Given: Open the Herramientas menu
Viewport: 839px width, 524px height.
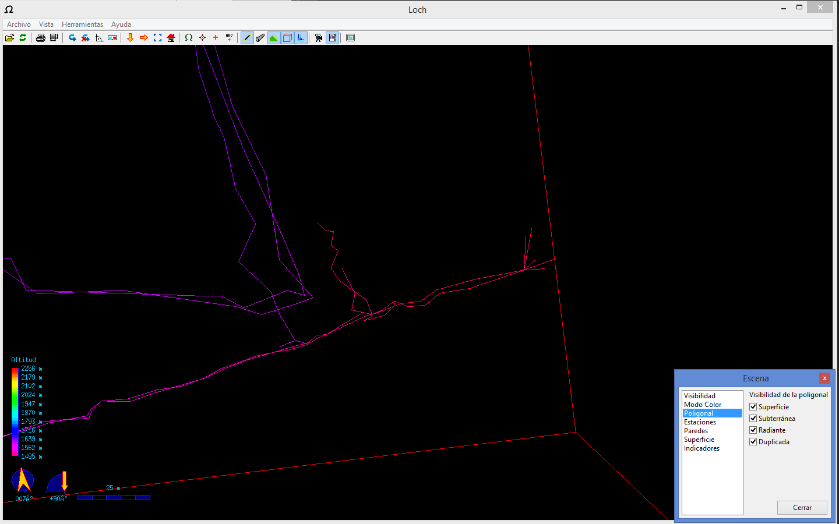Looking at the screenshot, I should [82, 24].
